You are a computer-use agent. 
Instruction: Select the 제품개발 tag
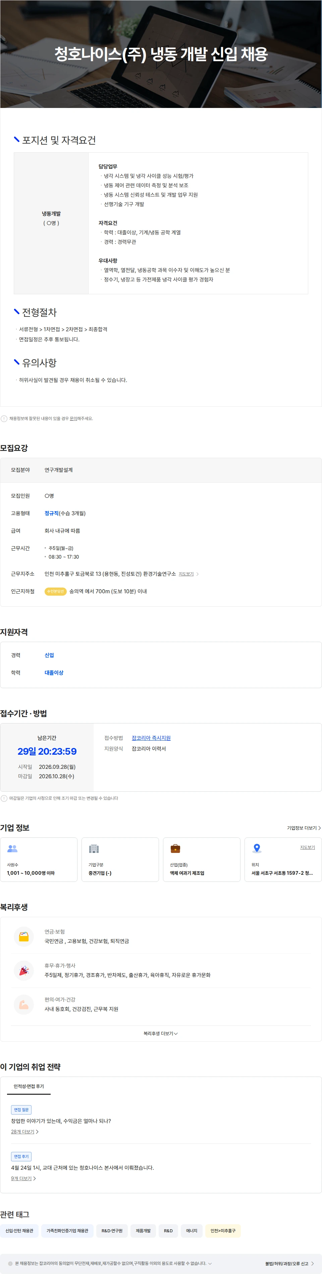(x=143, y=1231)
